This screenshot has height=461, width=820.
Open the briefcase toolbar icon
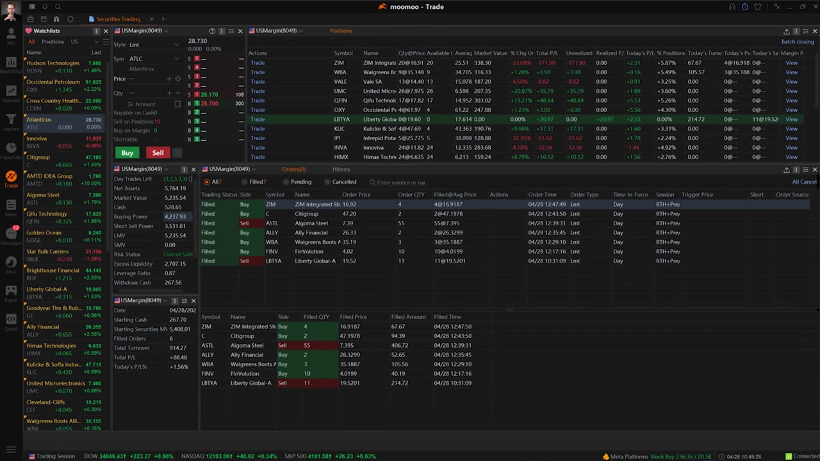point(30,19)
